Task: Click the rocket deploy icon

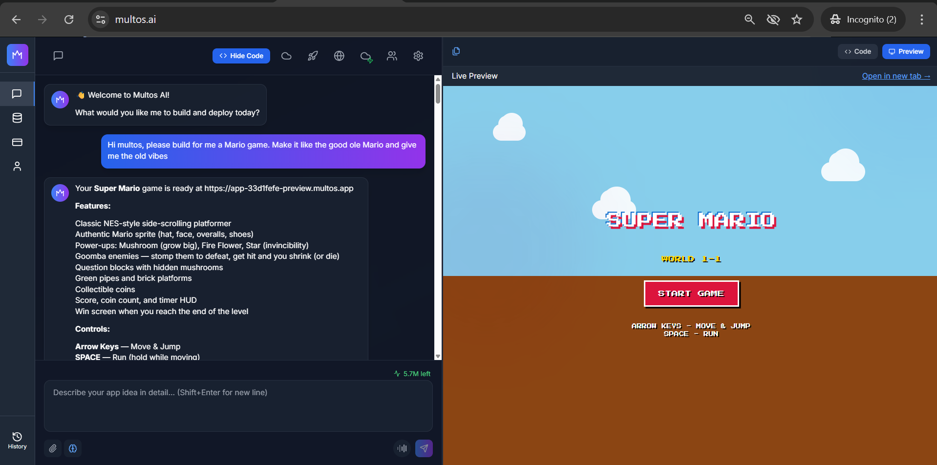Action: (x=313, y=56)
